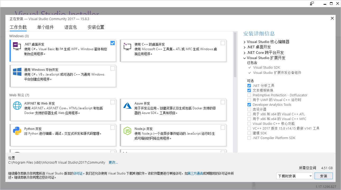Screen dimensions: 341x190
Task: Check the 通用 Windows 平台开发 workload checkbox
Action: [x=113, y=68]
